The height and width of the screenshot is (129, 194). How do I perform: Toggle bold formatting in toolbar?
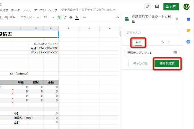pyautogui.click(x=59, y=17)
